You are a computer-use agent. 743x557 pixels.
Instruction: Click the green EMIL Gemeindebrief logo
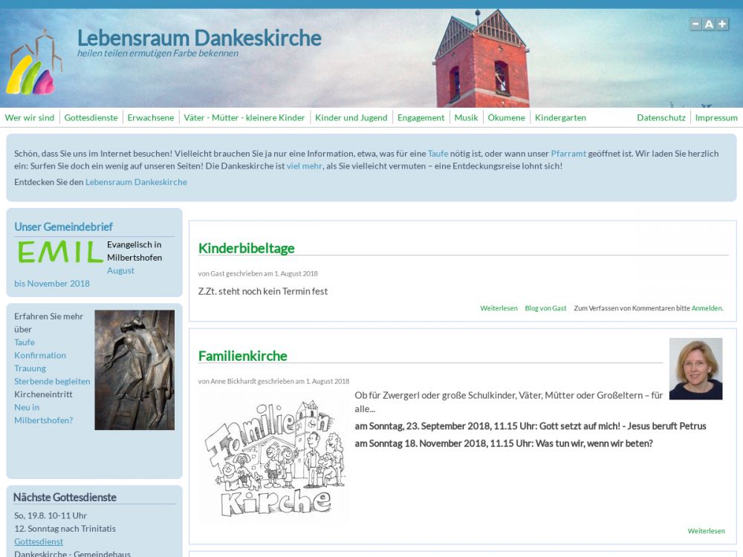(60, 252)
